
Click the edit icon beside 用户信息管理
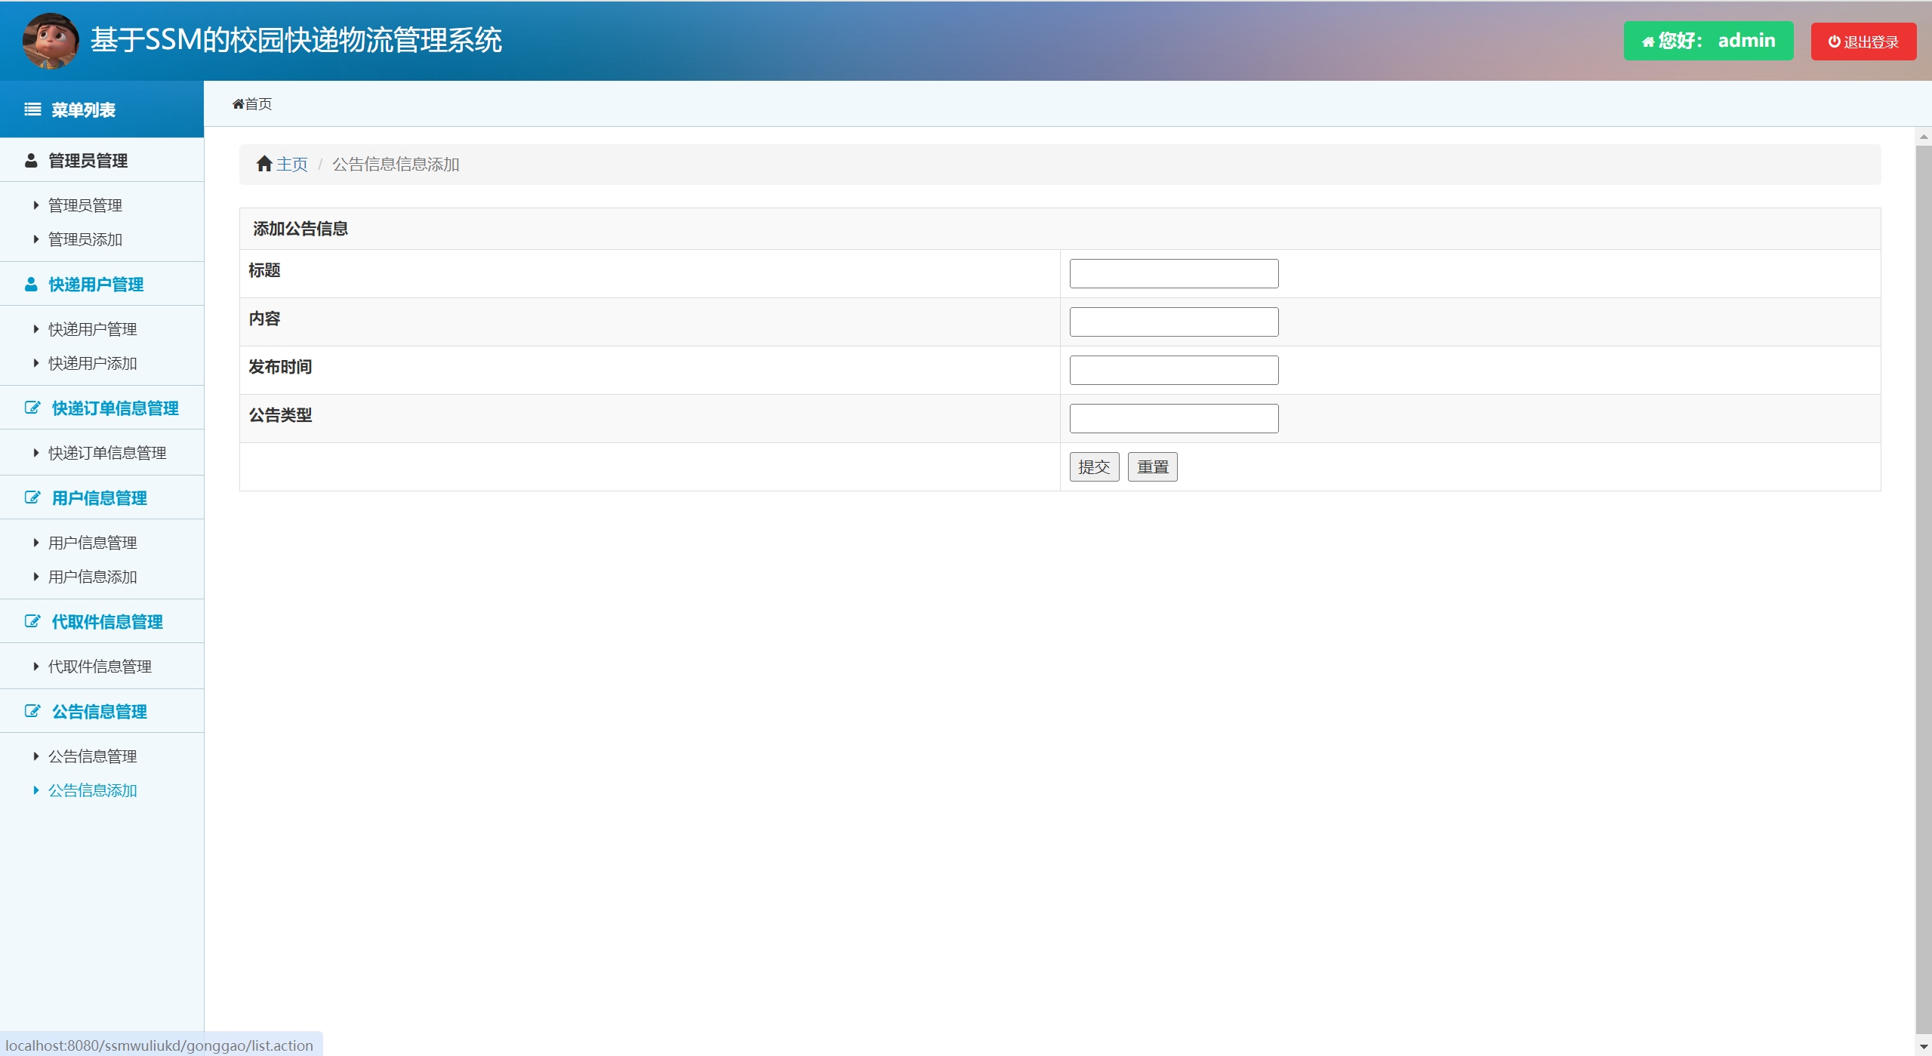point(32,498)
